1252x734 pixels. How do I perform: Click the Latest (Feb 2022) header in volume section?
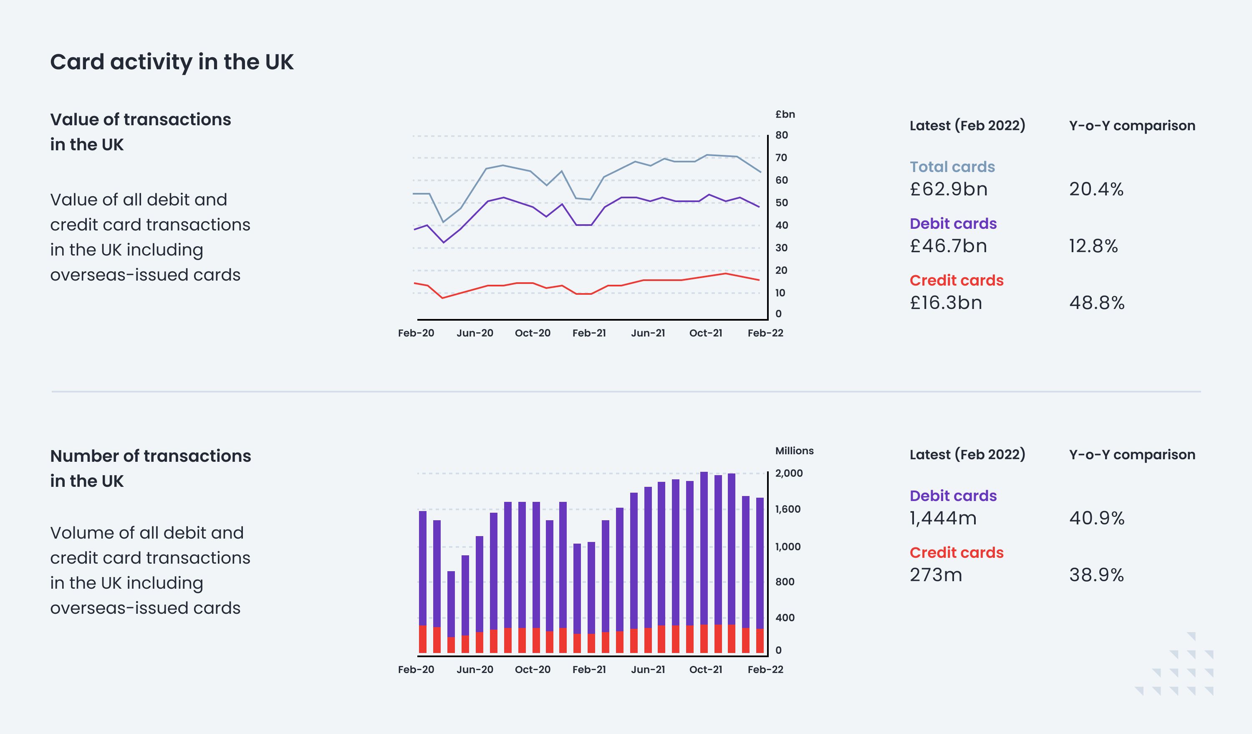point(967,455)
